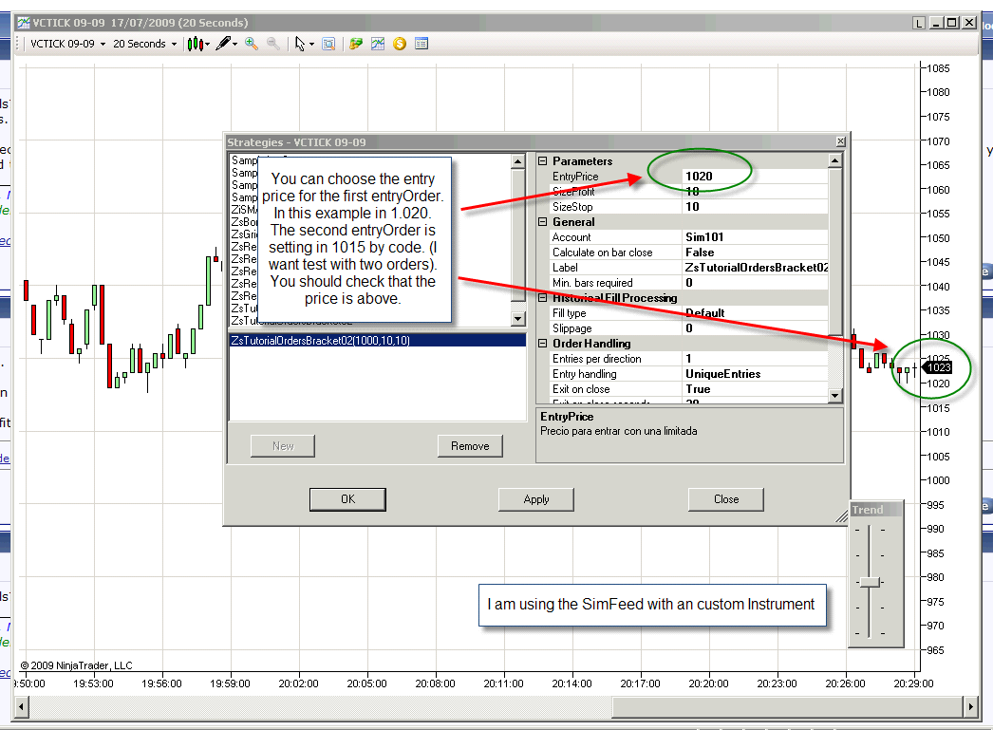The image size is (993, 730).
Task: Click the L button in chart title bar
Action: [918, 23]
